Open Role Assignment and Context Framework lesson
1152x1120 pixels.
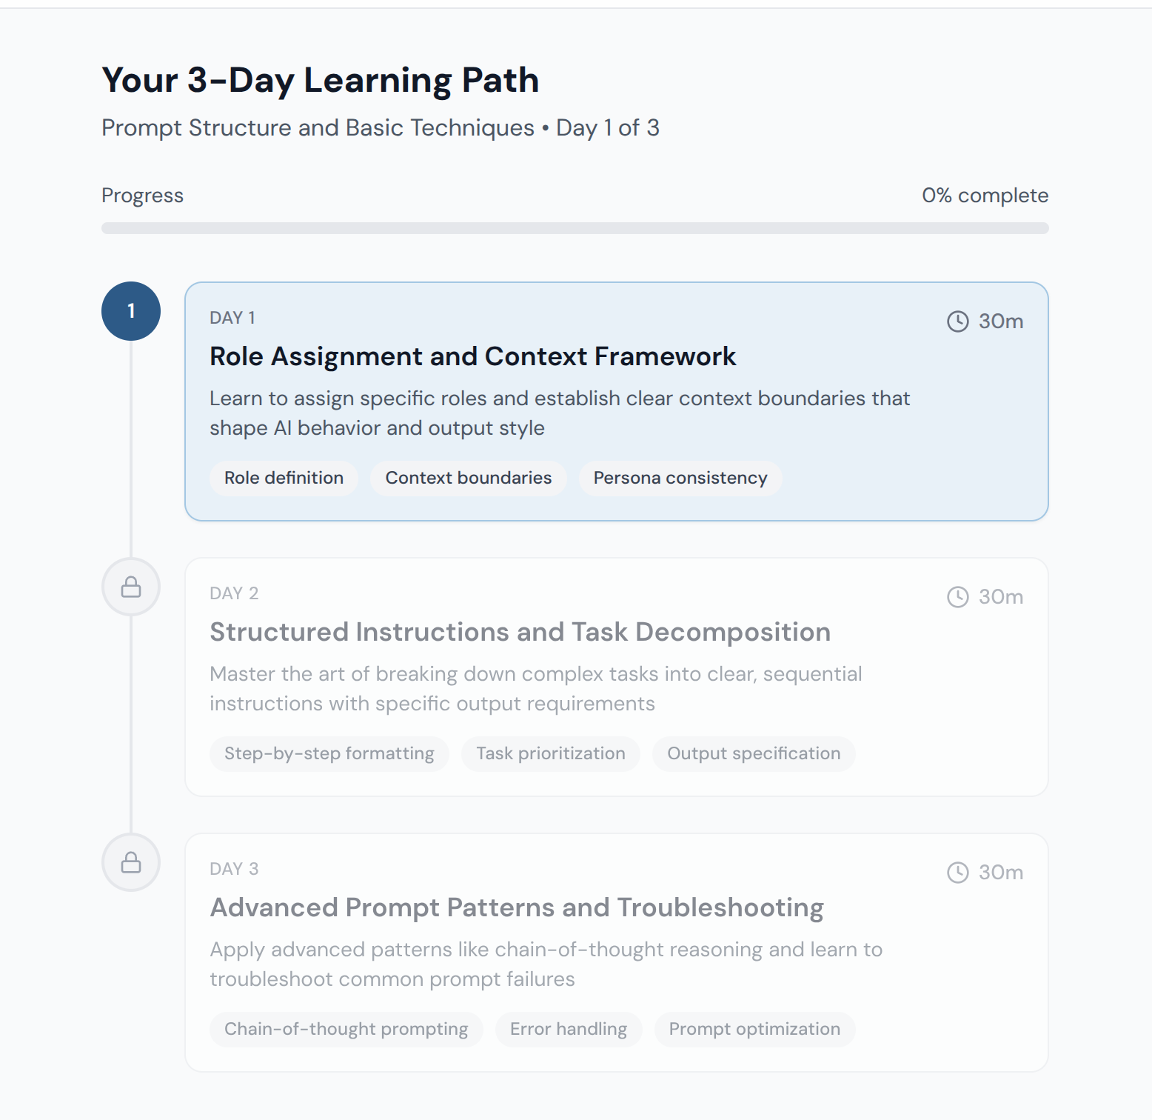tap(472, 356)
